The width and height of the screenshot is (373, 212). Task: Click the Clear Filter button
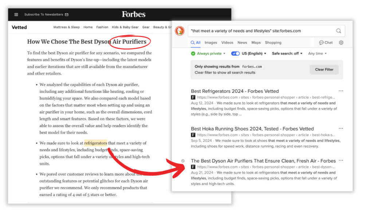pyautogui.click(x=324, y=69)
